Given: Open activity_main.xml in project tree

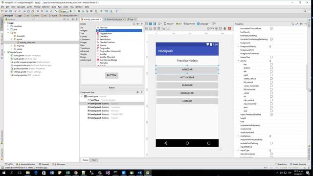Looking at the screenshot, I should pos(27,43).
